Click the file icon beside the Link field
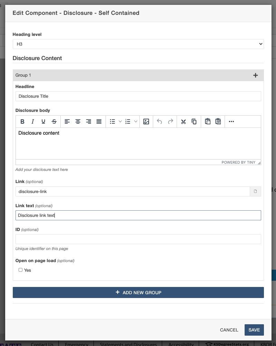This screenshot has height=346, width=276. pos(255,191)
